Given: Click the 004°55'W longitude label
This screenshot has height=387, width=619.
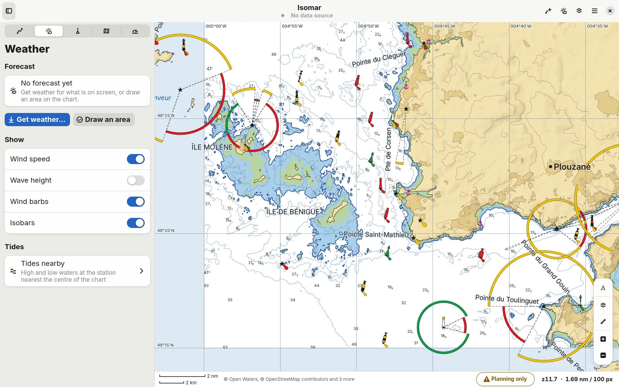Looking at the screenshot, I should click(x=292, y=26).
